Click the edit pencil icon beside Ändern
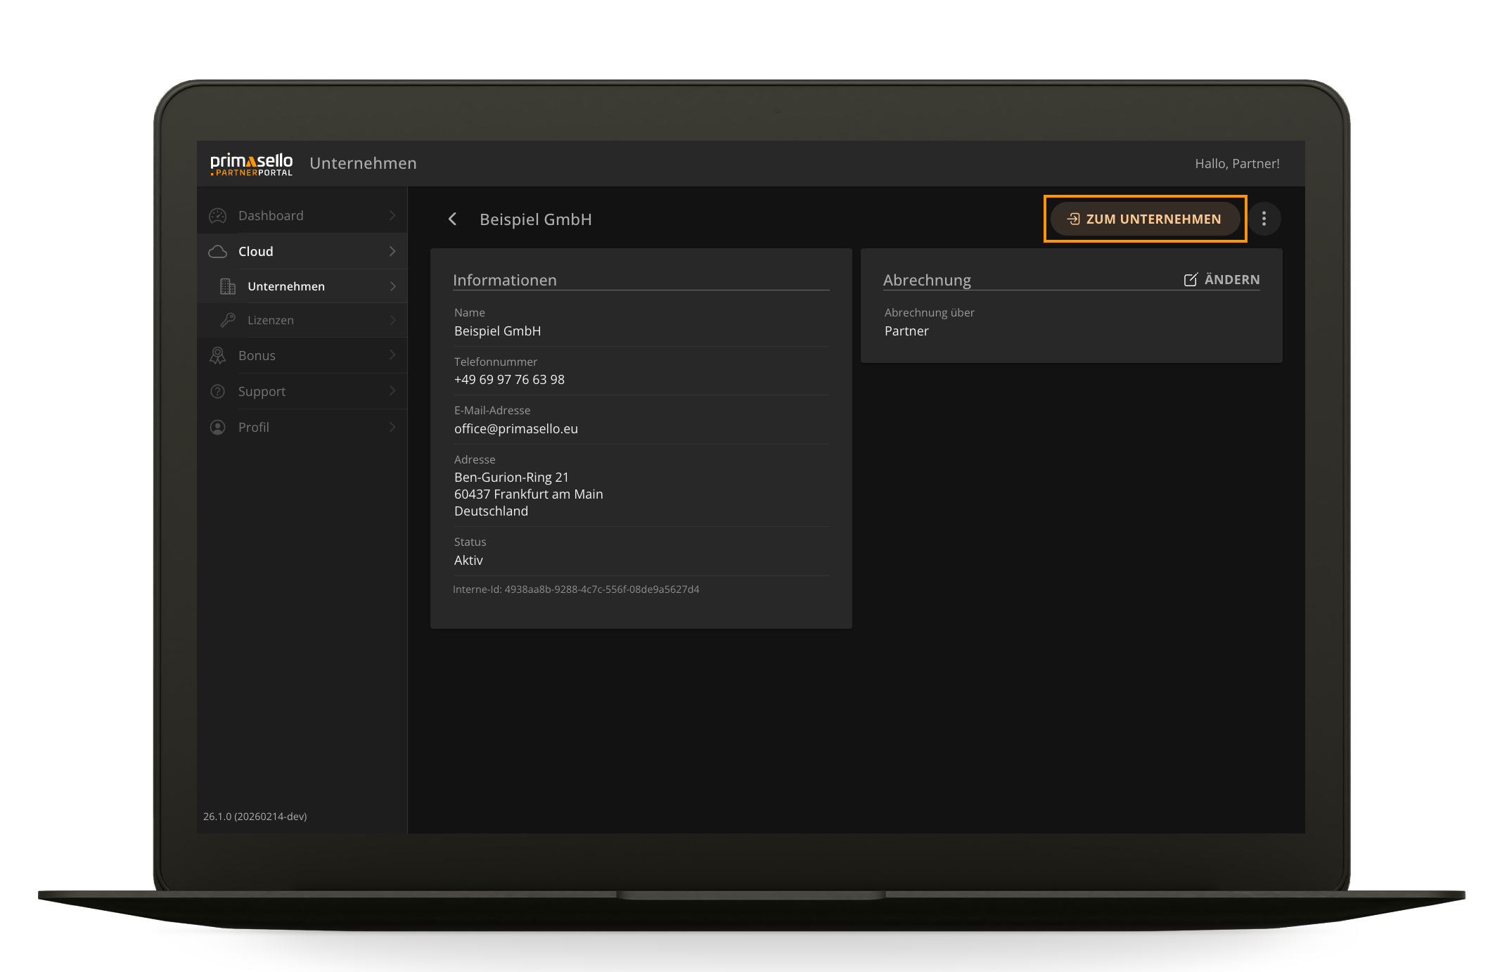Screen dimensions: 1507x972 (1190, 279)
